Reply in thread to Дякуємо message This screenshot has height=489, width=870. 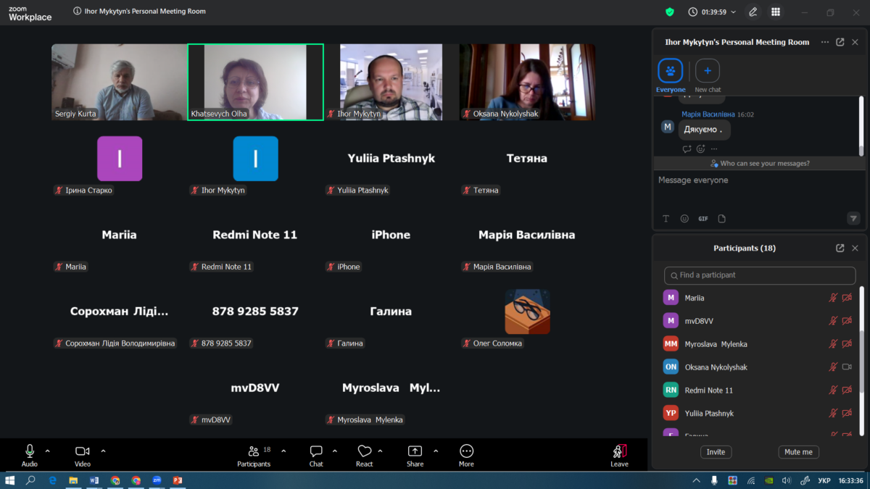click(687, 149)
